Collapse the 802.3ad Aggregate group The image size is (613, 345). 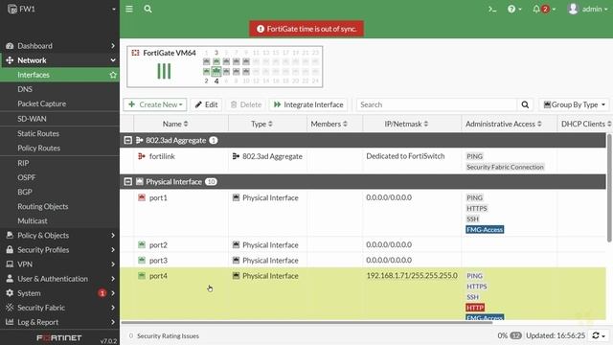pos(127,140)
